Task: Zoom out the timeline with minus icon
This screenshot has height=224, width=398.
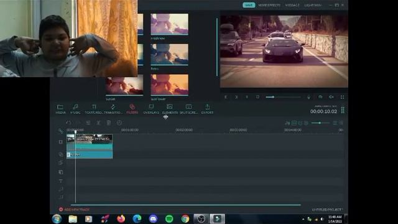Action: tap(300, 123)
